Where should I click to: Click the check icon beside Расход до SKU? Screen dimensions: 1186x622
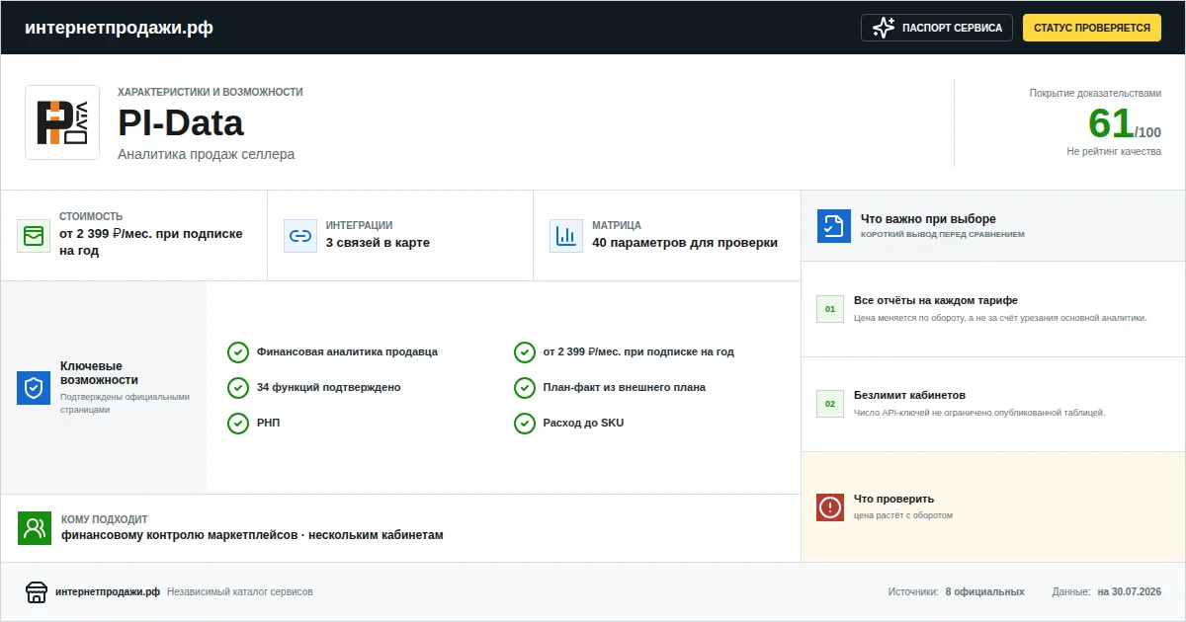coord(525,424)
